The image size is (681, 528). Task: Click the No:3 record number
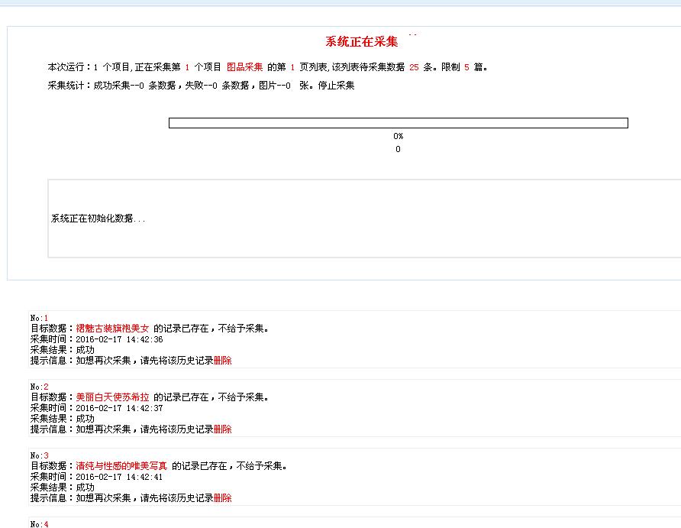pos(40,455)
